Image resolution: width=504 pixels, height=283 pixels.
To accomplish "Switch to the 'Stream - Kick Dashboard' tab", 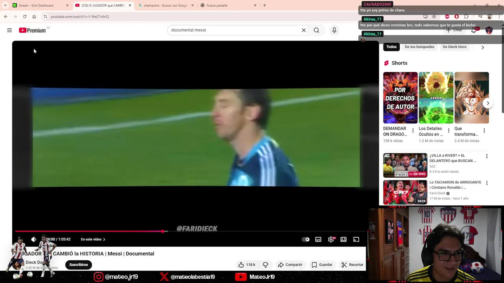I will [x=36, y=6].
